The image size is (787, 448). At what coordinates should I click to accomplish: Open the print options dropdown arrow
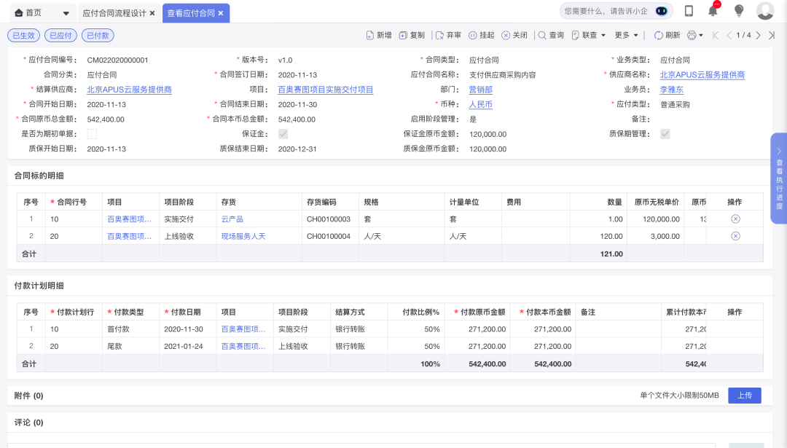701,35
